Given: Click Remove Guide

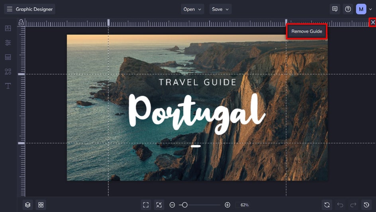Looking at the screenshot, I should [307, 31].
